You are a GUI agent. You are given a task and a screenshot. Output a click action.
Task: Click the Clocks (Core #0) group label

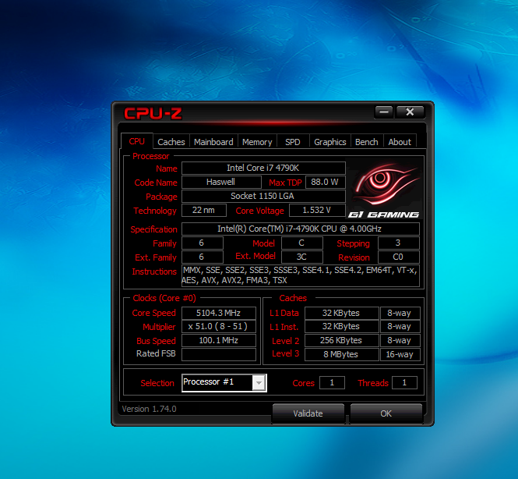pos(164,298)
